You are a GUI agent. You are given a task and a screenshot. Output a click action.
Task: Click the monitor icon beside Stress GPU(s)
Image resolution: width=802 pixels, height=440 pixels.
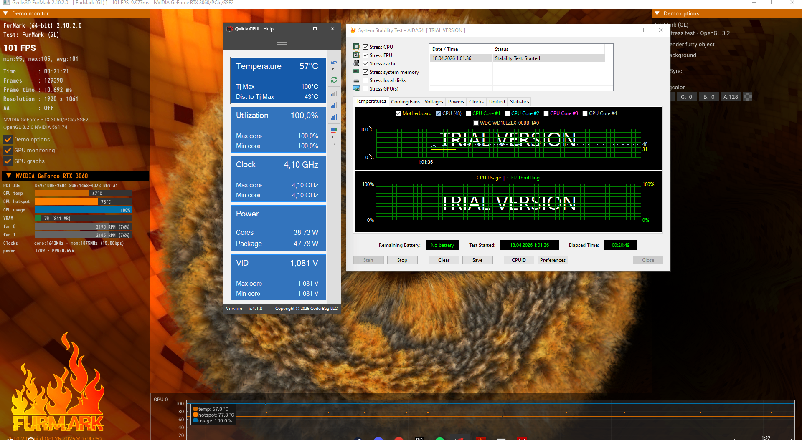point(356,88)
